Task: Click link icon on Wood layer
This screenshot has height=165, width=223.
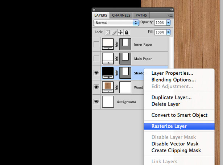Action: (116, 87)
